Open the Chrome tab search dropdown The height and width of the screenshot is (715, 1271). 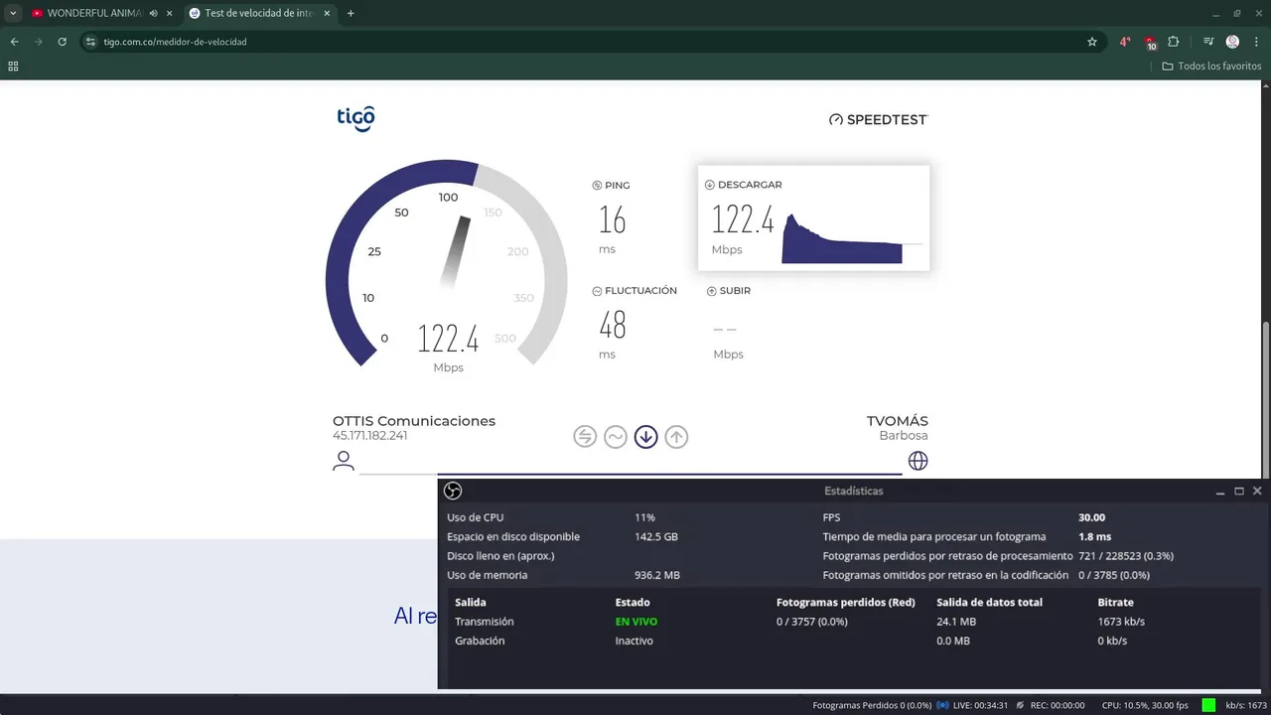13,13
